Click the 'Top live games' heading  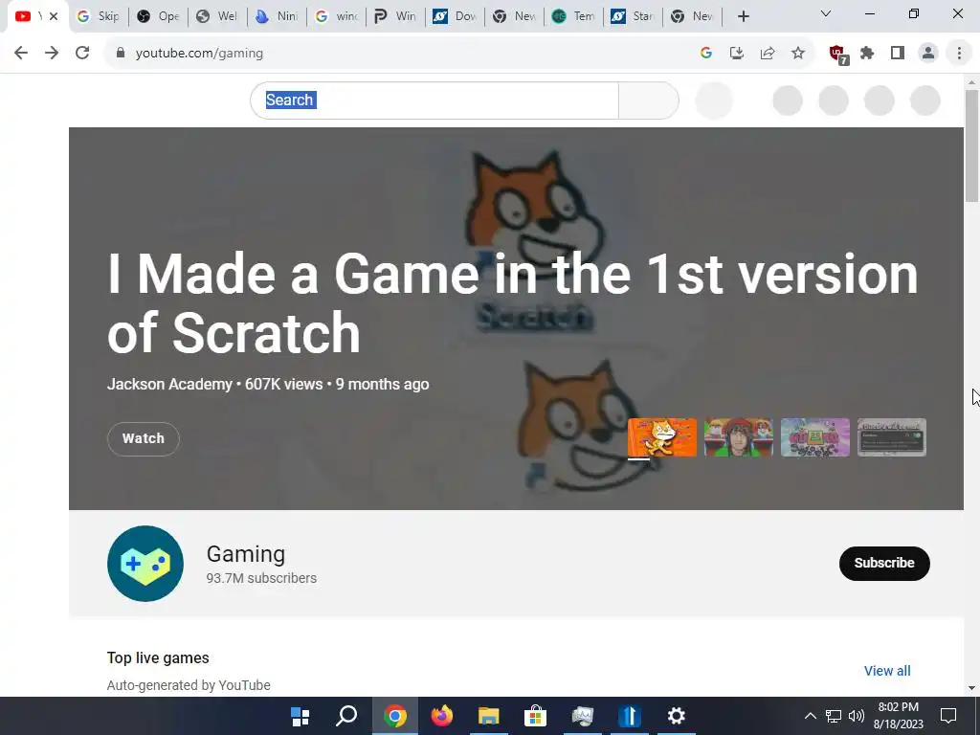pyautogui.click(x=158, y=657)
